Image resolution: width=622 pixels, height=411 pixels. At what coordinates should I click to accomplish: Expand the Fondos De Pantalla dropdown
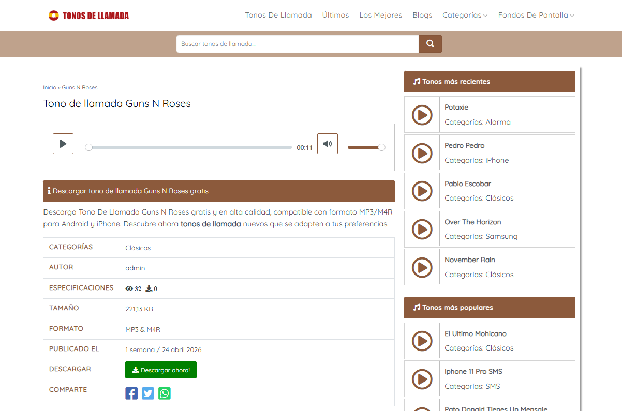[536, 15]
